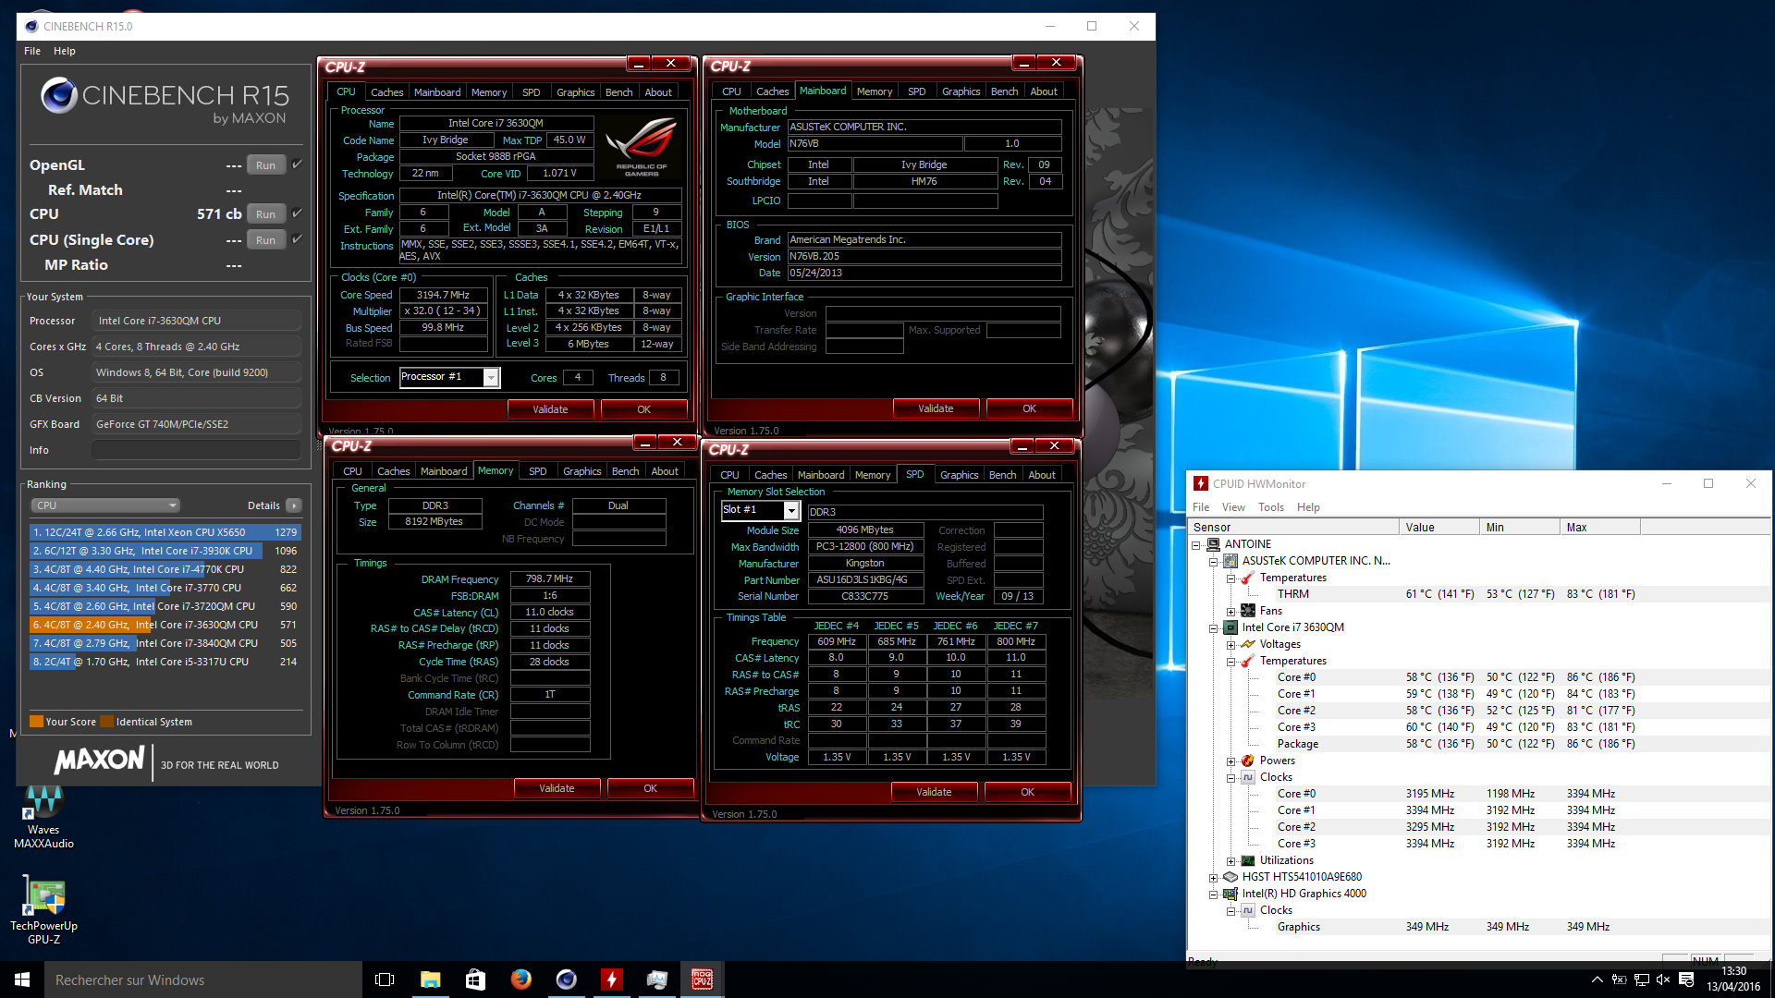This screenshot has height=998, width=1775.
Task: Toggle the CPU test checkbox in Cinebench
Action: coord(298,213)
